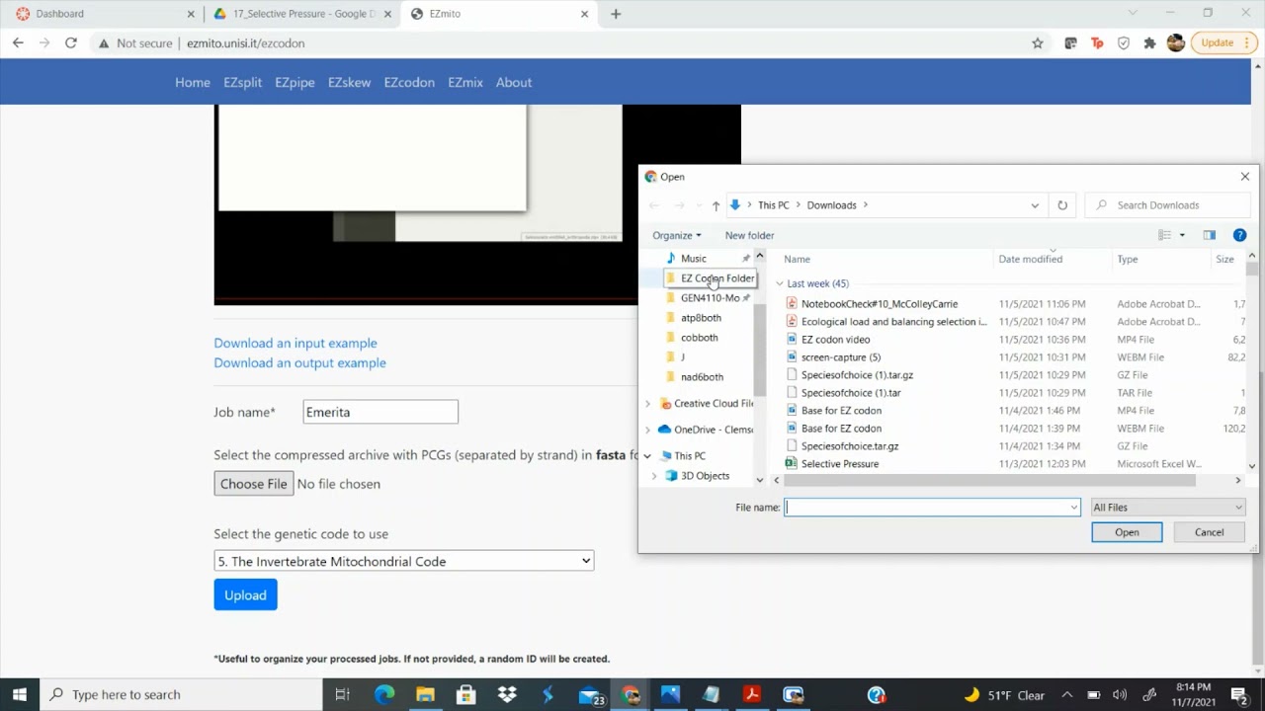Click Windows Start button
This screenshot has width=1265, height=711.
[20, 694]
